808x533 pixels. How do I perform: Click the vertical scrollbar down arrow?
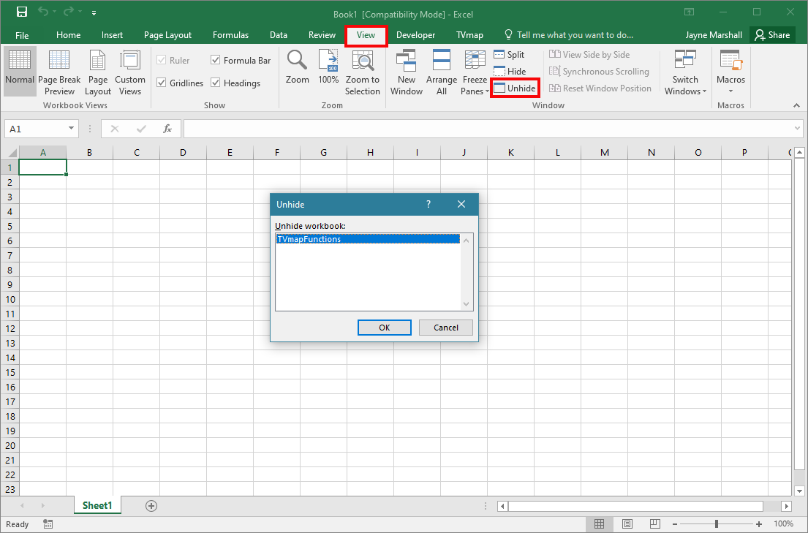click(x=799, y=491)
